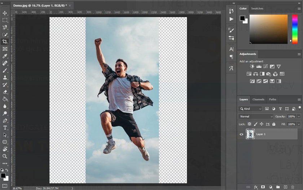Add a Photo Filter adjustment
Screen dimensions: 303x190
coord(269,74)
